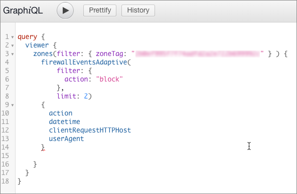Click line number 15 in the gutter

click(x=6, y=155)
